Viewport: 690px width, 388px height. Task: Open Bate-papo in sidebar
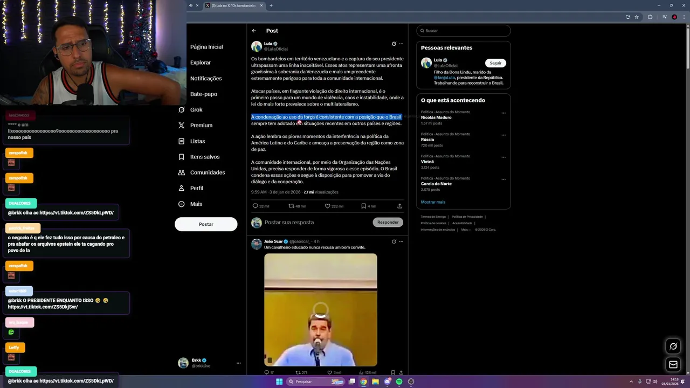pyautogui.click(x=204, y=94)
